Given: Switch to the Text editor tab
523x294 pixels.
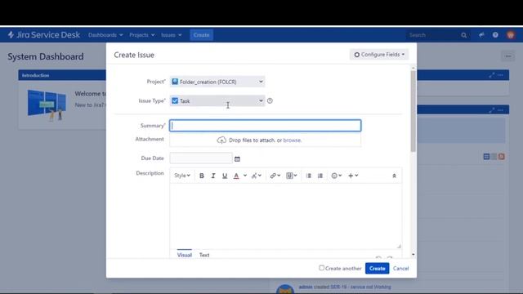Looking at the screenshot, I should pos(204,255).
